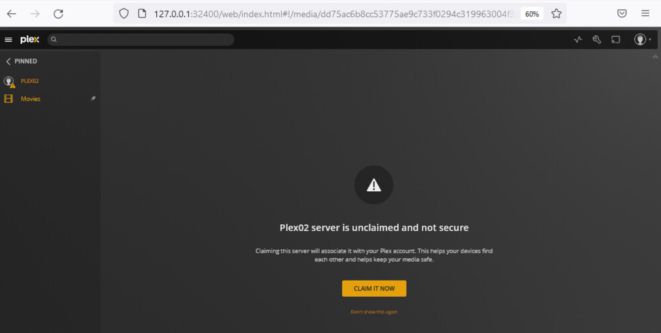The image size is (661, 333).
Task: Focus the address bar URL
Action: coord(334,14)
